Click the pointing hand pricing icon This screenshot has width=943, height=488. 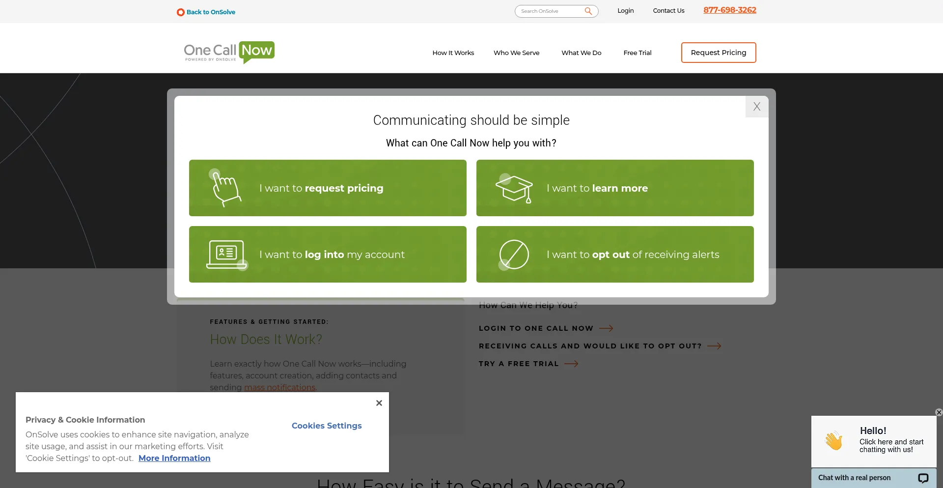[x=226, y=188]
